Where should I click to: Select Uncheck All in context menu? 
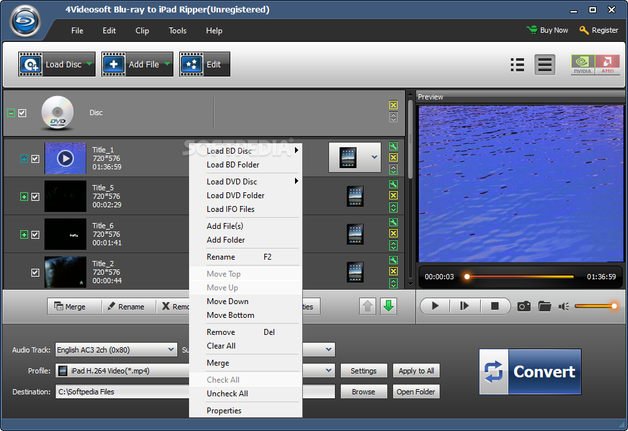click(x=245, y=393)
